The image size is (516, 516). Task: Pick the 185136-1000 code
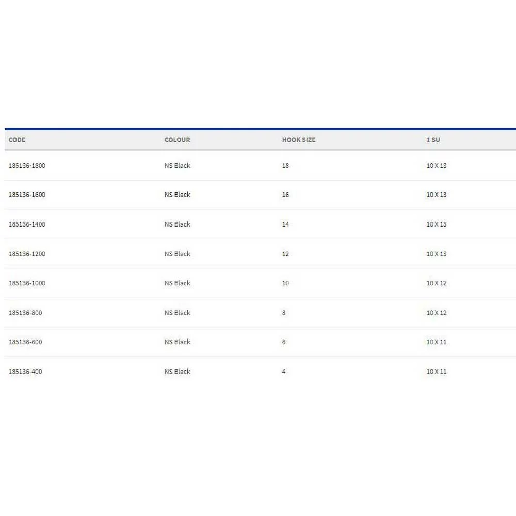coord(27,283)
